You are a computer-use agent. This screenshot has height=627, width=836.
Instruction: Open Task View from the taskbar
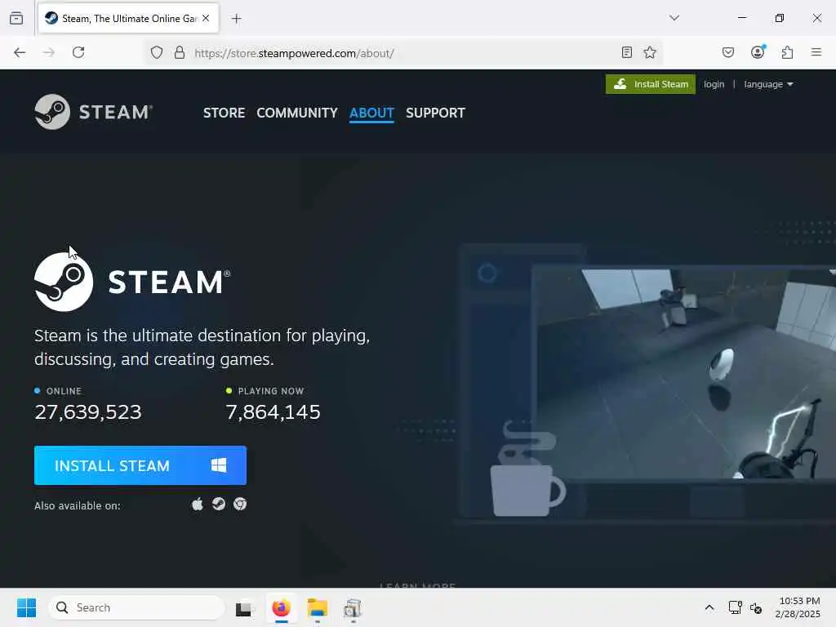[x=245, y=607]
